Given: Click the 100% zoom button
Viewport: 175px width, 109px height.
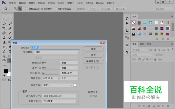Looking at the screenshot, I should coord(93,9).
